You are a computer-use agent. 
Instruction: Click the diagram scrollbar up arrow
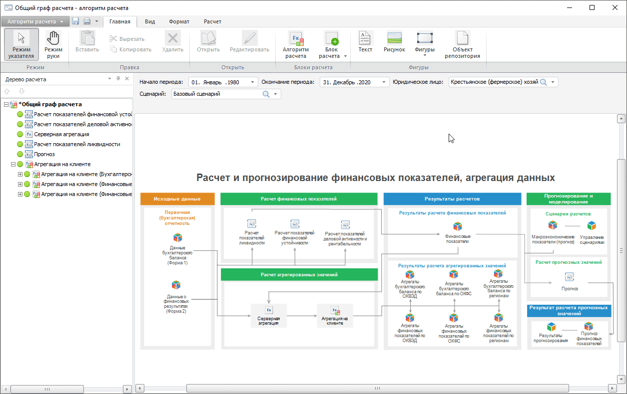[x=621, y=119]
